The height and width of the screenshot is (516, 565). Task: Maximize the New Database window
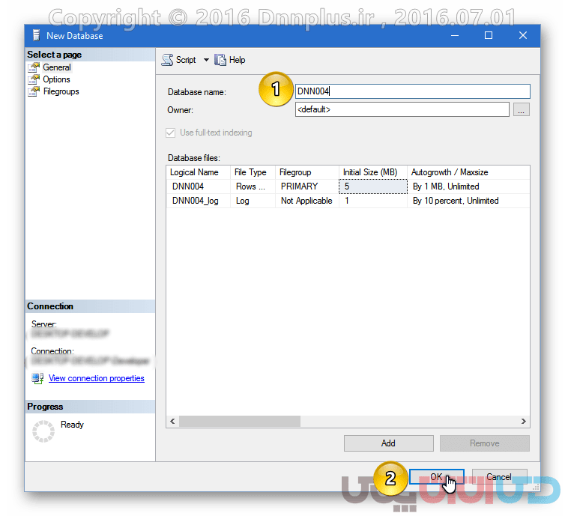(489, 35)
